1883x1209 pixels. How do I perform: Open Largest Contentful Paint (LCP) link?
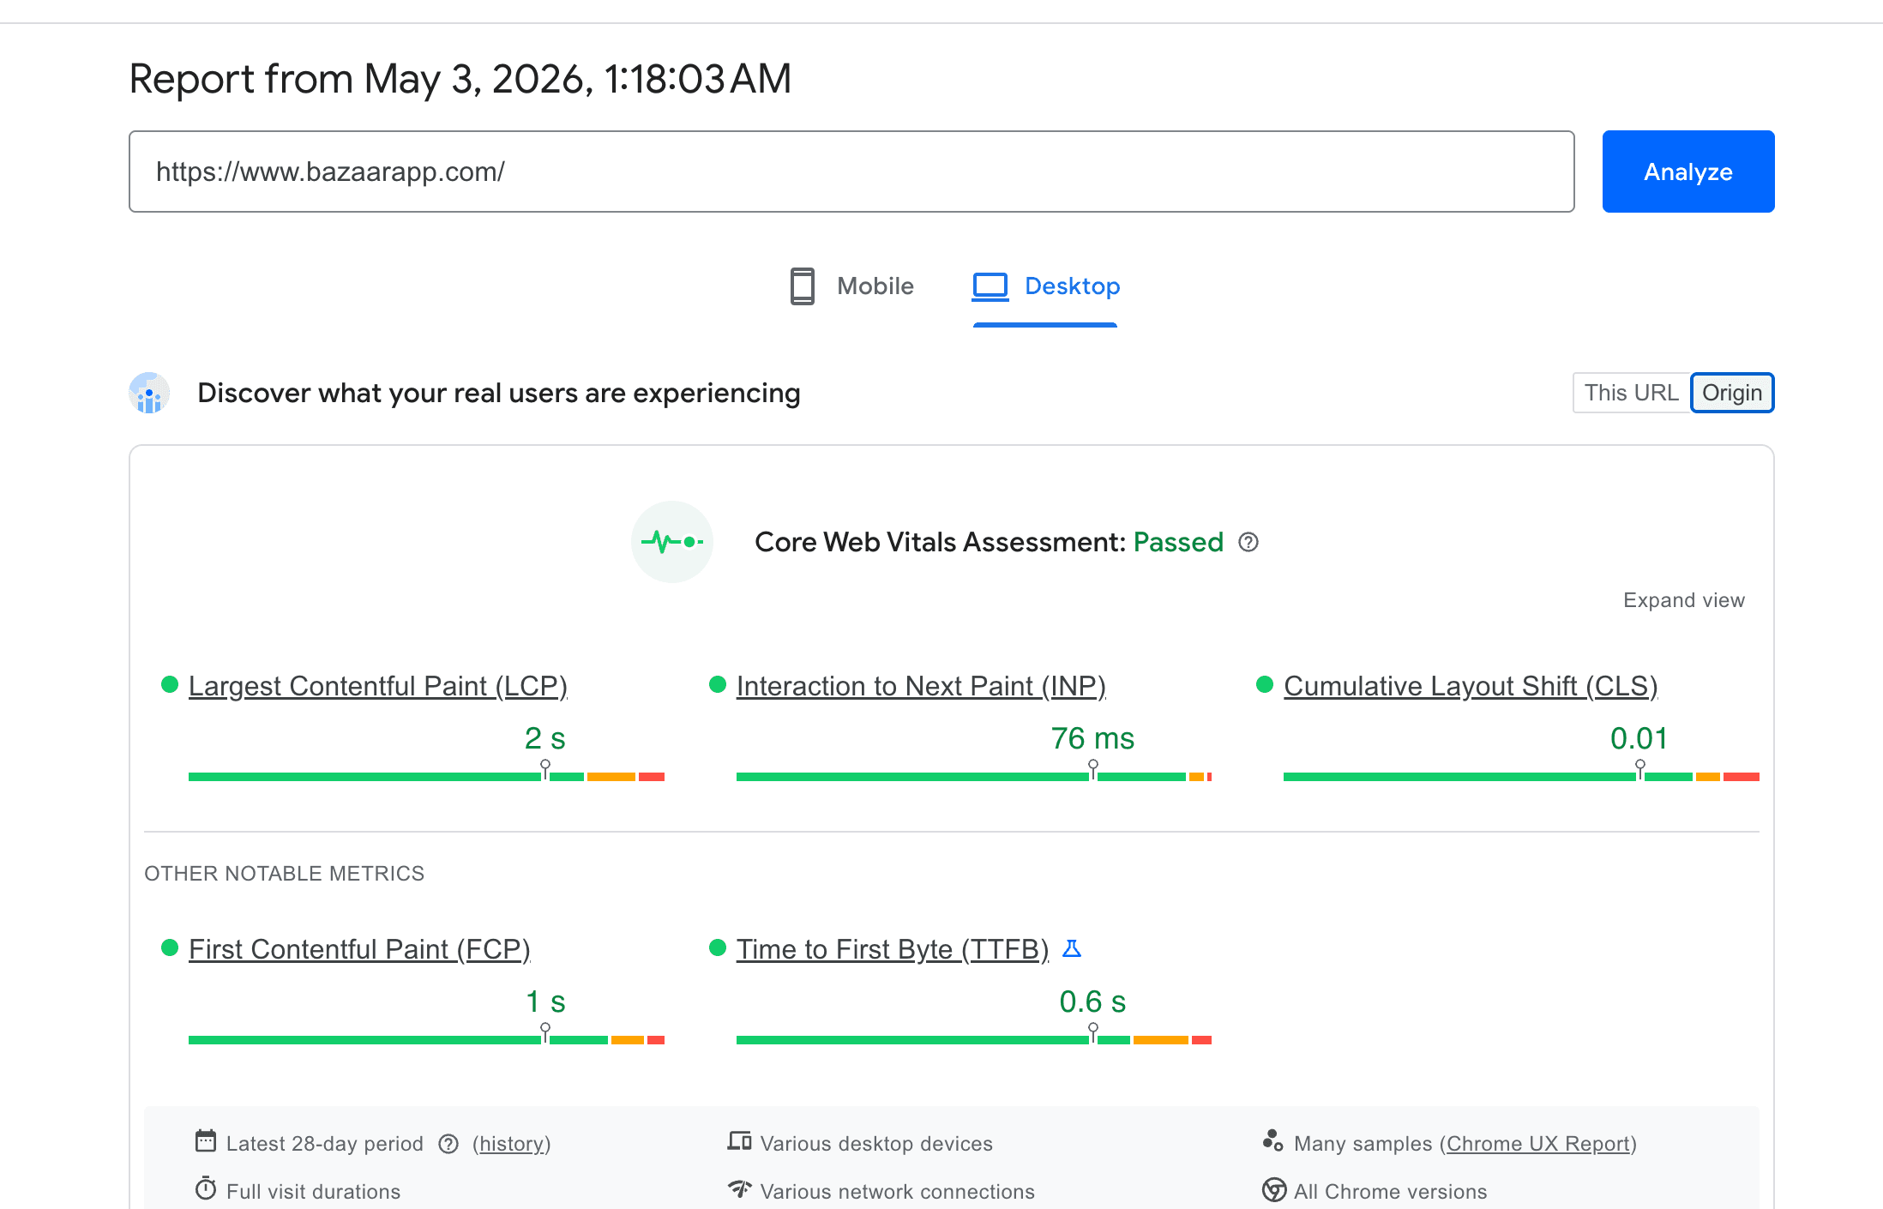(378, 686)
